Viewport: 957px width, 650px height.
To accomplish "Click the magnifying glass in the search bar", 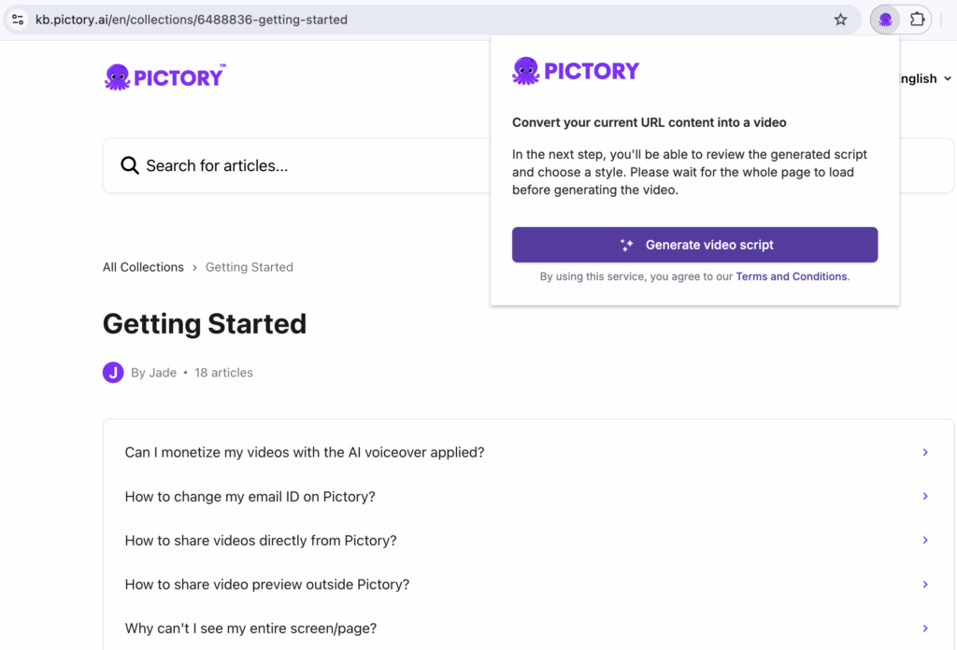I will (x=130, y=164).
